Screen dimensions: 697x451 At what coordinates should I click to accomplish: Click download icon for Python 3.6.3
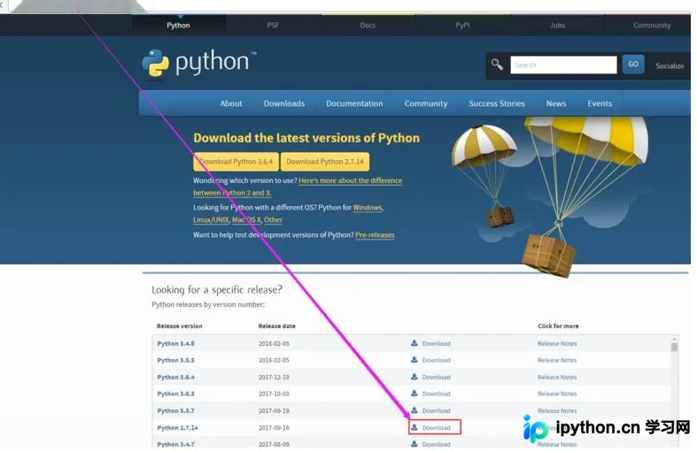pos(414,394)
